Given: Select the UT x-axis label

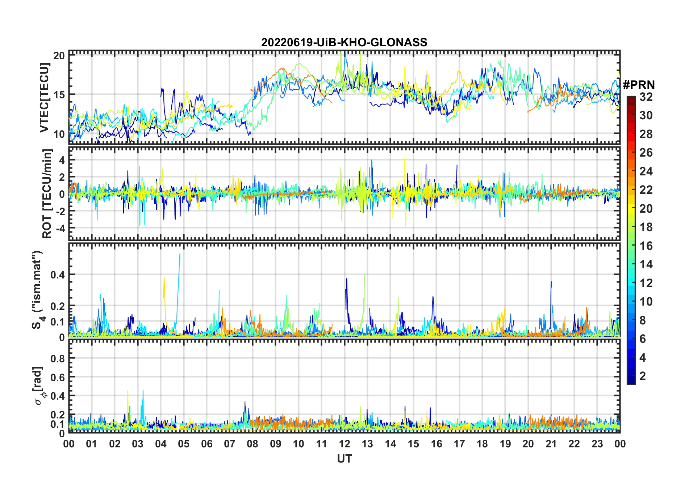Looking at the screenshot, I should click(x=344, y=459).
